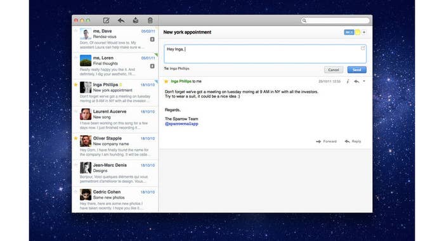This screenshot has height=241, width=444.
Task: Star the me, Loren conversation
Action: click(x=75, y=58)
